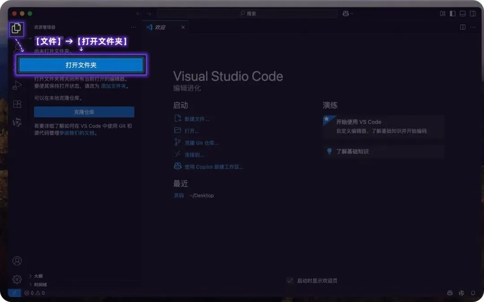Click status bar icon left of notification bell
Image resolution: width=484 pixels, height=302 pixels.
462,293
